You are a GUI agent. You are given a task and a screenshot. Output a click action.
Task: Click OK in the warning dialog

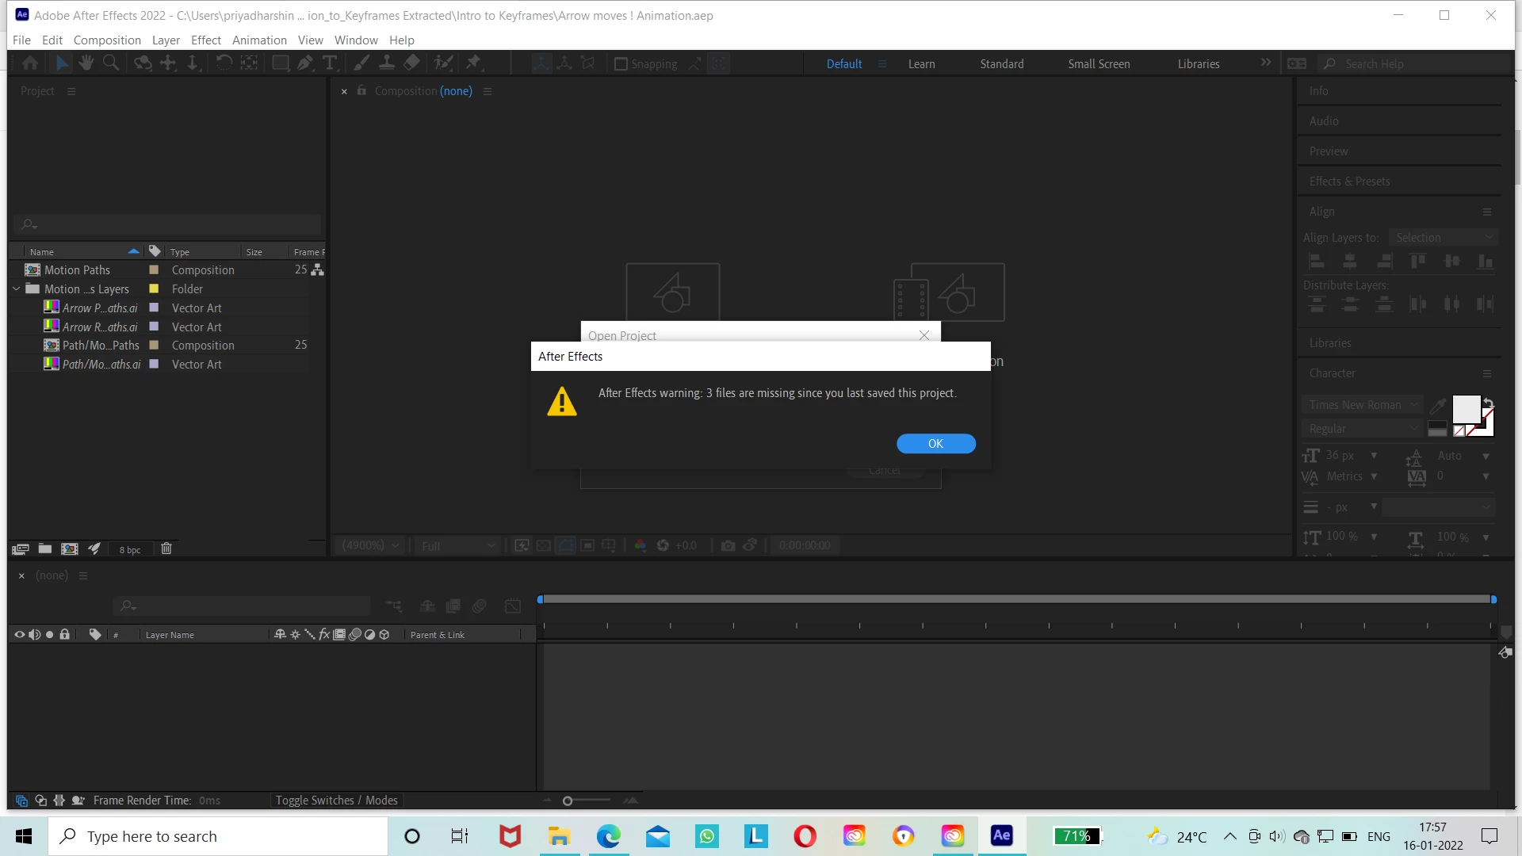pyautogui.click(x=935, y=444)
